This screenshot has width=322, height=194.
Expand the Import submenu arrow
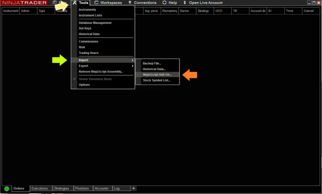point(133,60)
